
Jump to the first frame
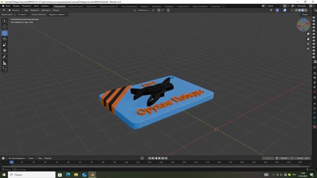point(150,158)
